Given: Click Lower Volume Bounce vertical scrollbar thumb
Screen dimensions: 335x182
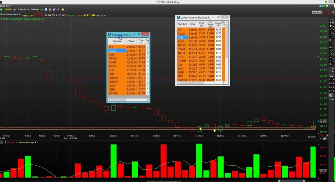Looking at the screenshot, I should (x=227, y=41).
